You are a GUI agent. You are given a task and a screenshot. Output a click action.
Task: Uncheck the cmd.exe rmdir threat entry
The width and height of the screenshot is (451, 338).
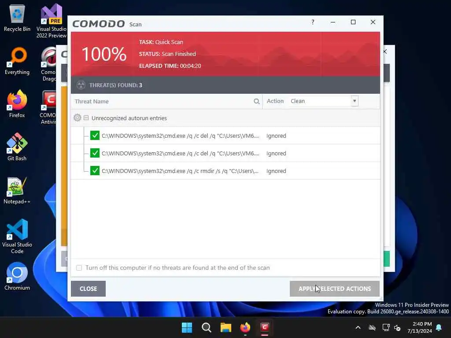pos(95,171)
